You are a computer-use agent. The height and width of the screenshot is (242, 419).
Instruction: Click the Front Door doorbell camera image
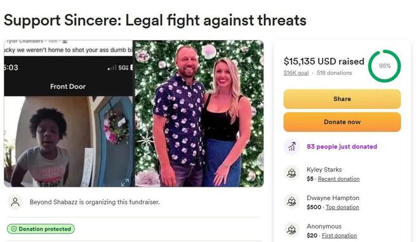pos(69,114)
